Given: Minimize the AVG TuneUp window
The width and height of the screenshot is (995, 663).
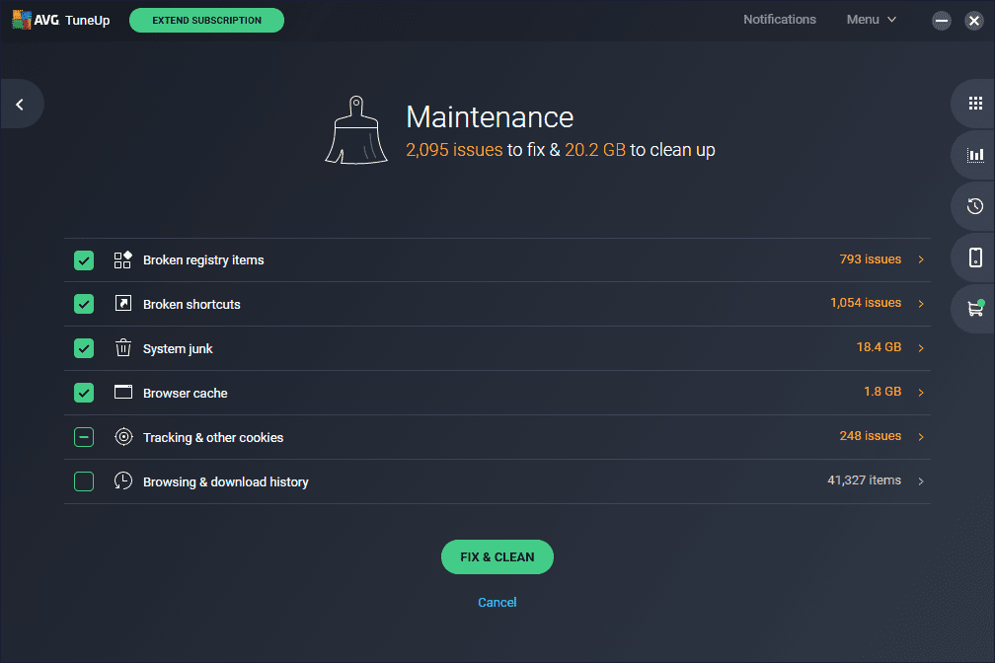Looking at the screenshot, I should (x=941, y=21).
